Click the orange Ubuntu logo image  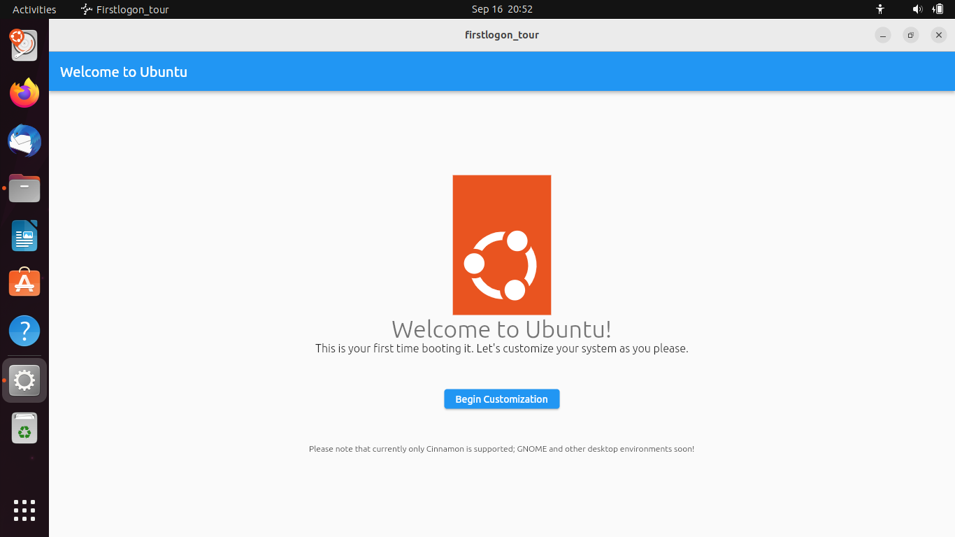tap(502, 245)
